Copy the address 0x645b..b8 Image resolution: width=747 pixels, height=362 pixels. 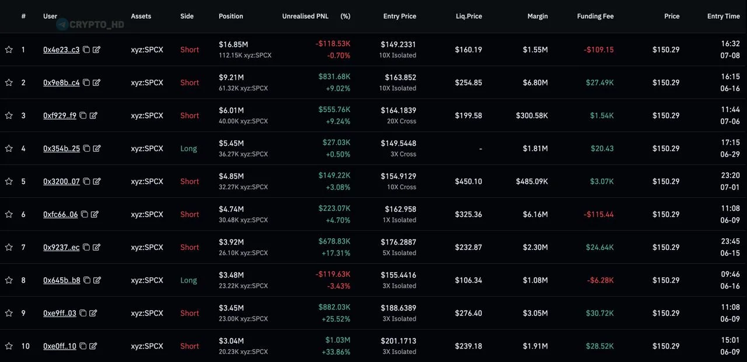coord(87,280)
